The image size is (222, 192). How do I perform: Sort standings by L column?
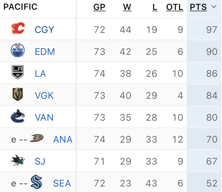pyautogui.click(x=155, y=7)
